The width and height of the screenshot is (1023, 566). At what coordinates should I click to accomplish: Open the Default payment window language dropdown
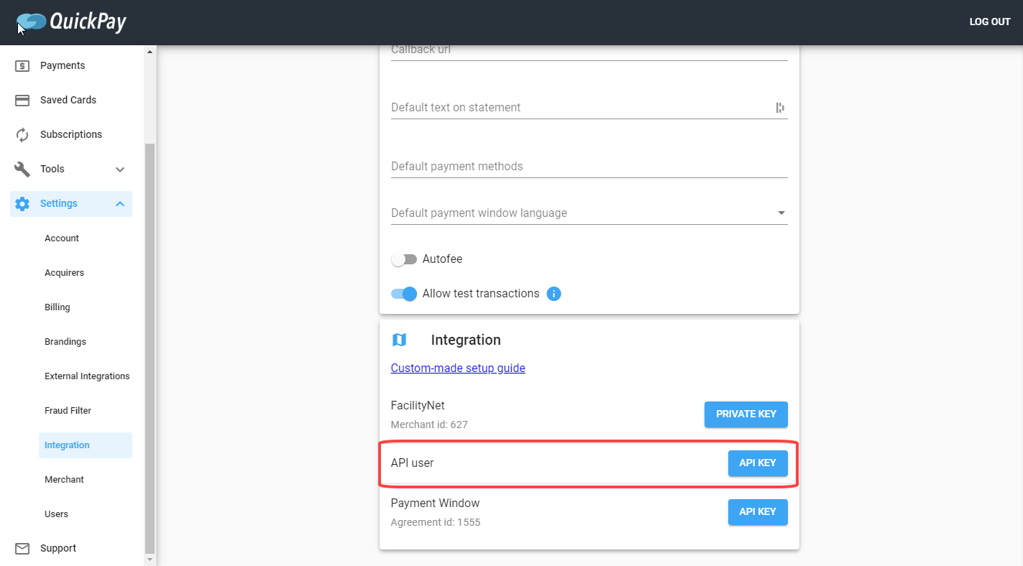(590, 213)
